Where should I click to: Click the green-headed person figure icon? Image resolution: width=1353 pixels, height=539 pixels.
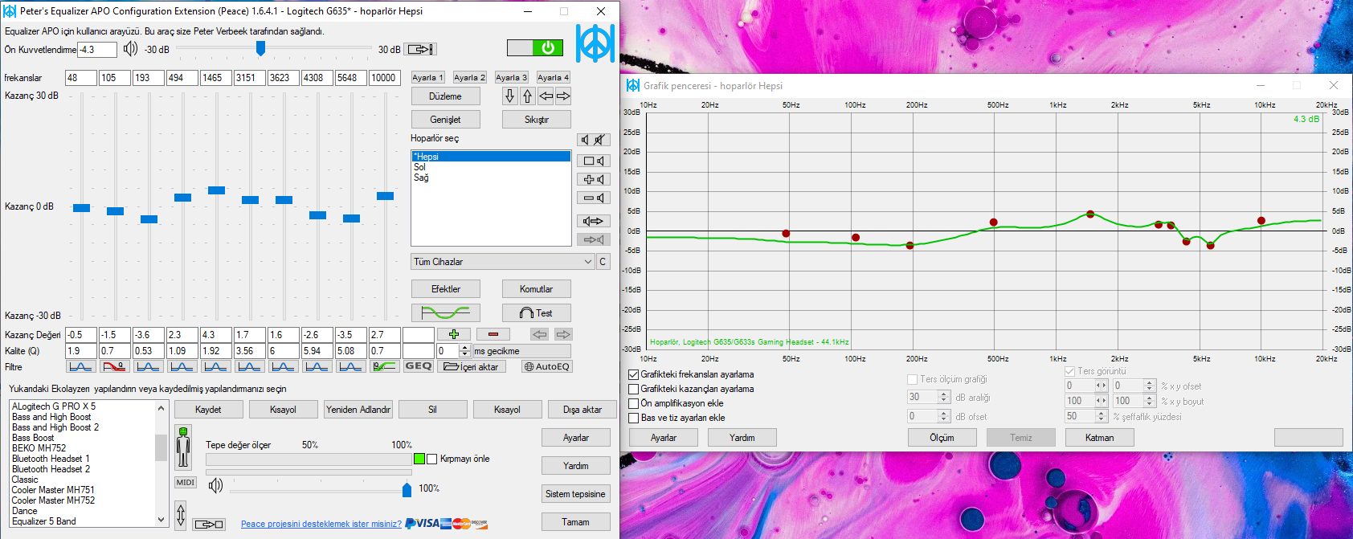click(183, 447)
